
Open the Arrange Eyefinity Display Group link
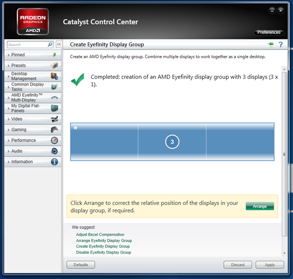(x=104, y=240)
